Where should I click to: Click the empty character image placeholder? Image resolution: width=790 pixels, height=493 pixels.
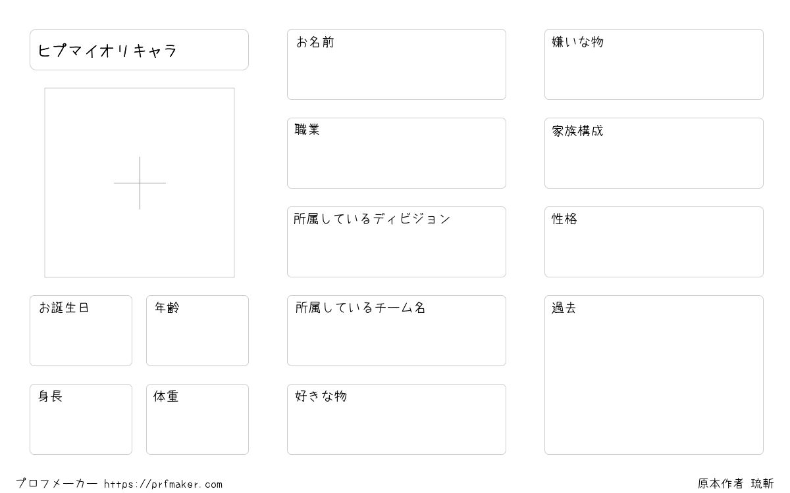[140, 183]
